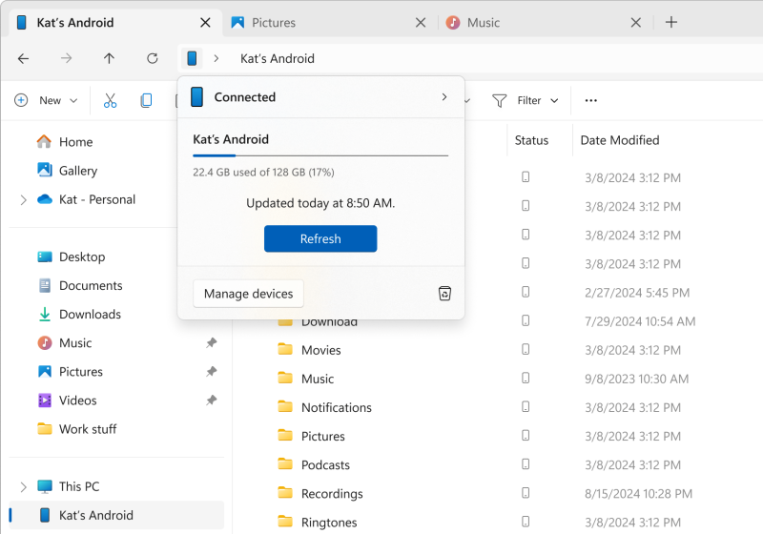This screenshot has height=534, width=763.
Task: Close the Music tab
Action: click(635, 22)
